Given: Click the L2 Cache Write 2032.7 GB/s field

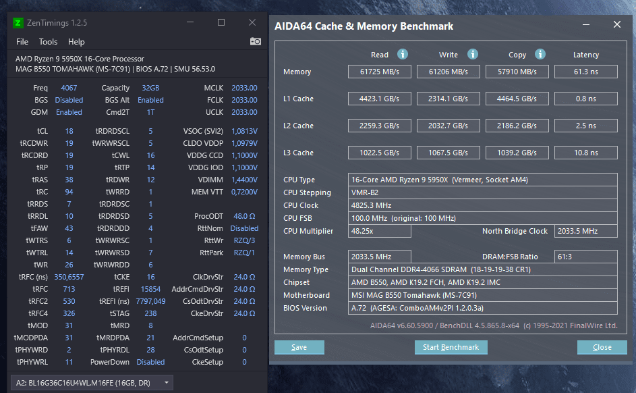Looking at the screenshot, I should (x=449, y=126).
